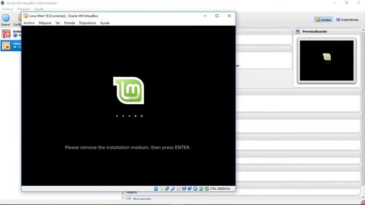Select the Debian virtual machine icon
This screenshot has width=365, height=205.
click(x=6, y=34)
